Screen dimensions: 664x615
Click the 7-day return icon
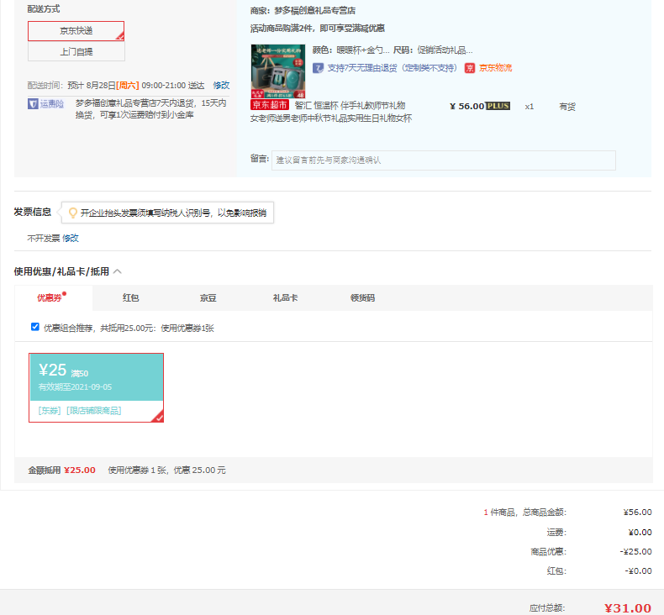pos(318,68)
